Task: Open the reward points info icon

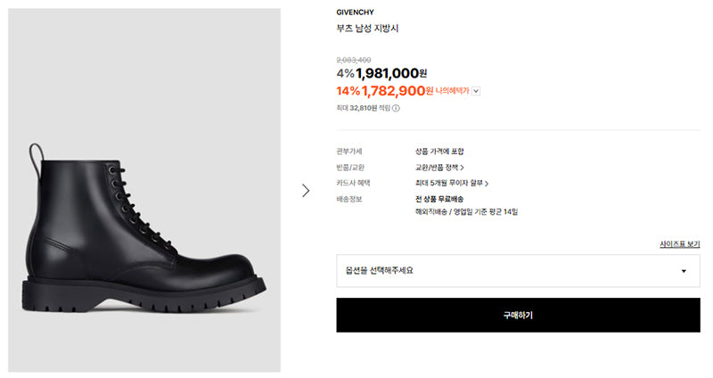Action: pyautogui.click(x=396, y=108)
